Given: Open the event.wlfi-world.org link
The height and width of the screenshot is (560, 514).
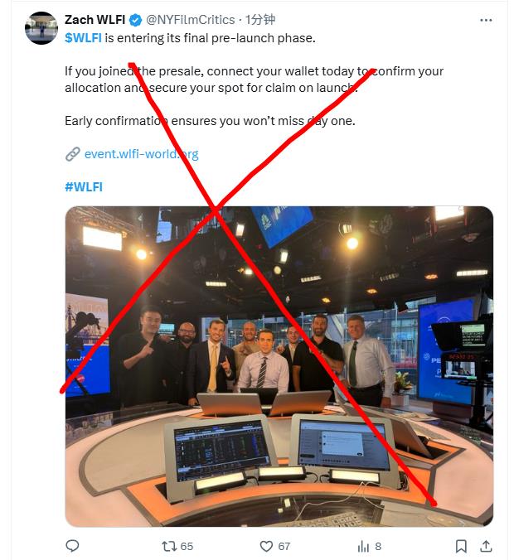Looking at the screenshot, I should (141, 154).
